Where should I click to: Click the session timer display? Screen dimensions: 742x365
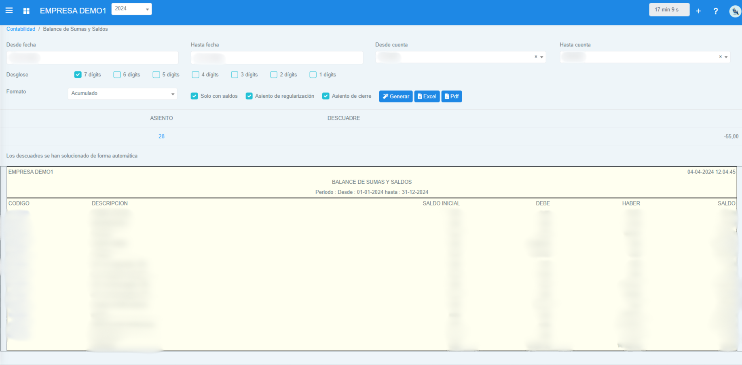click(x=669, y=10)
